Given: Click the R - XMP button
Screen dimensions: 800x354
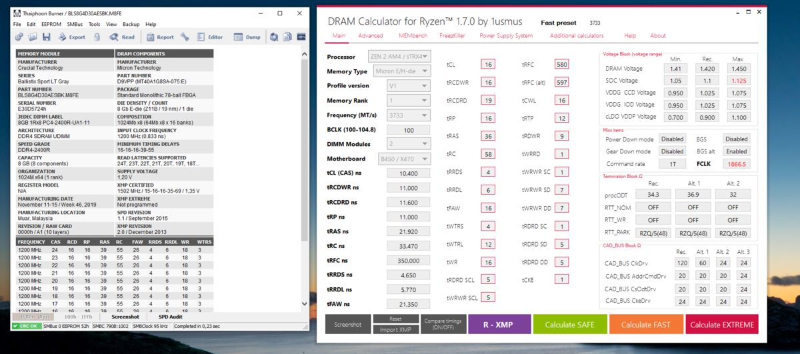Looking at the screenshot, I should click(x=499, y=325).
